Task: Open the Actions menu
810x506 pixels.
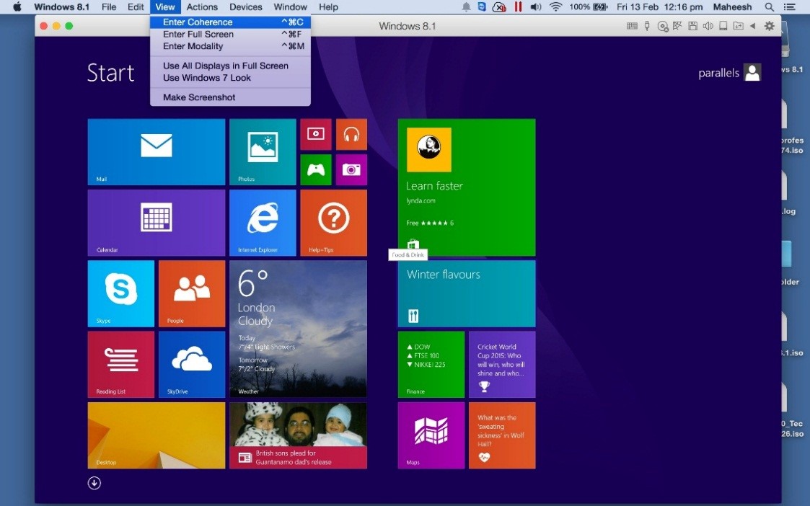Action: (202, 6)
